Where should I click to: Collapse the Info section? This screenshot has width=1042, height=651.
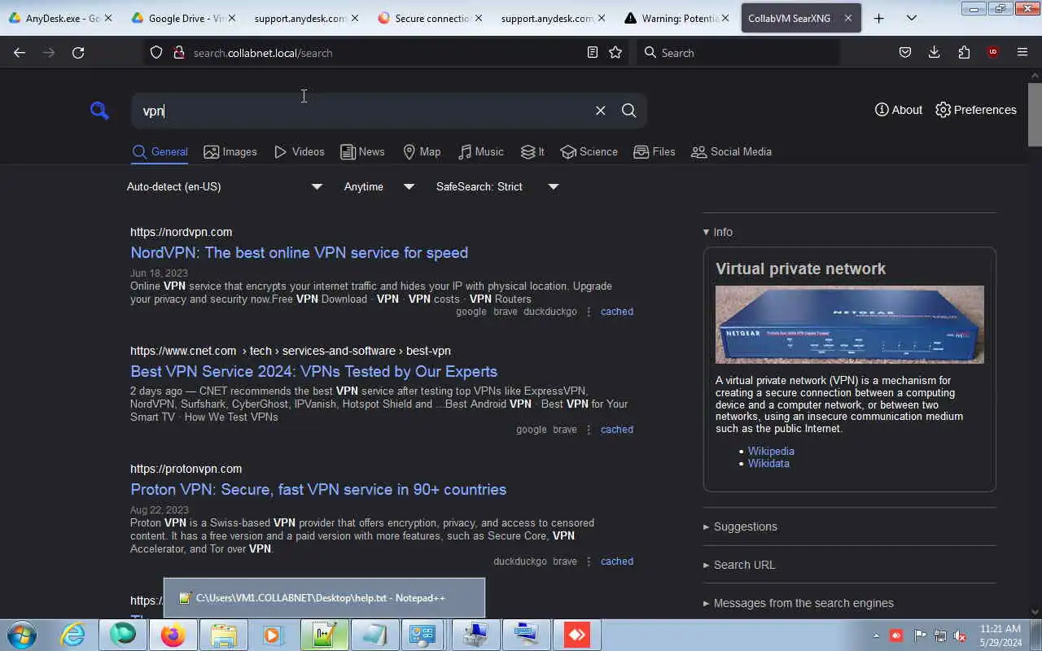click(718, 232)
